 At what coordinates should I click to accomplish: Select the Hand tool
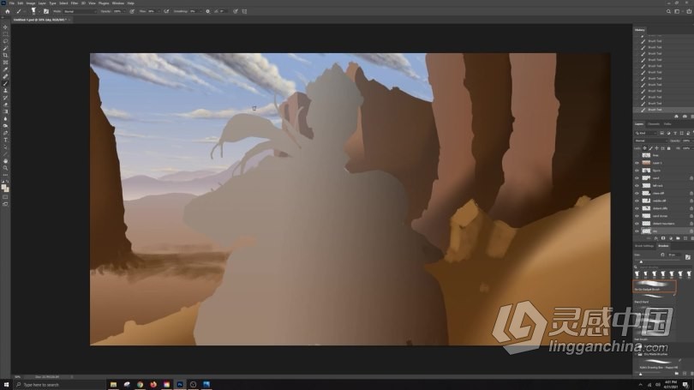pos(5,160)
